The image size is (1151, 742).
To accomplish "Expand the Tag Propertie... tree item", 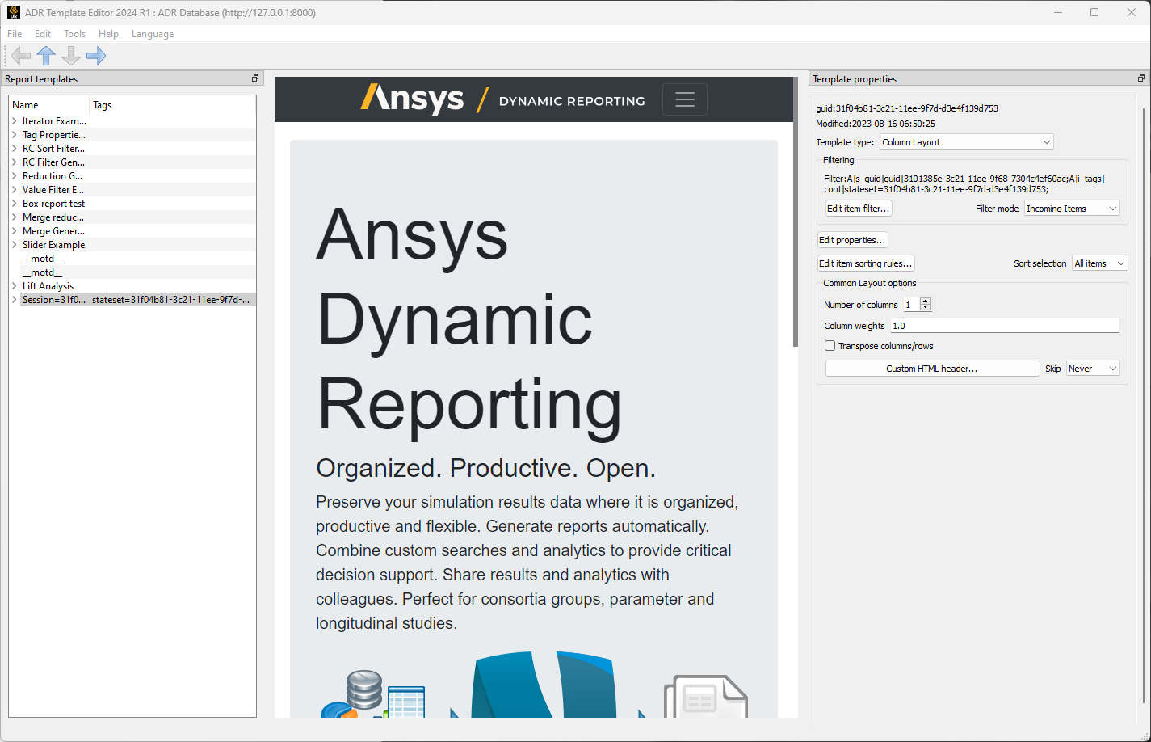I will [15, 135].
